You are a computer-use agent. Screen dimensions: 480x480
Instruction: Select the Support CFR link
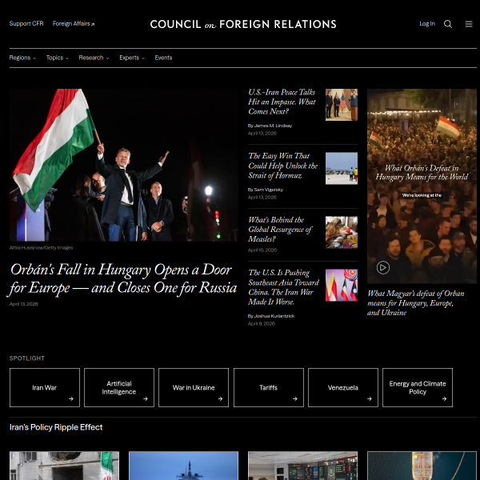coord(26,24)
